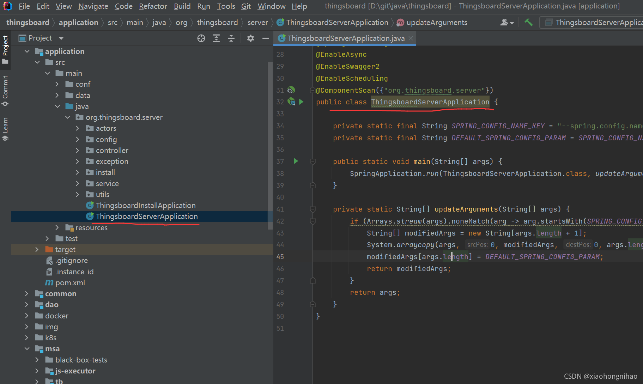Toggle fold end marker at line 39

tap(313, 185)
